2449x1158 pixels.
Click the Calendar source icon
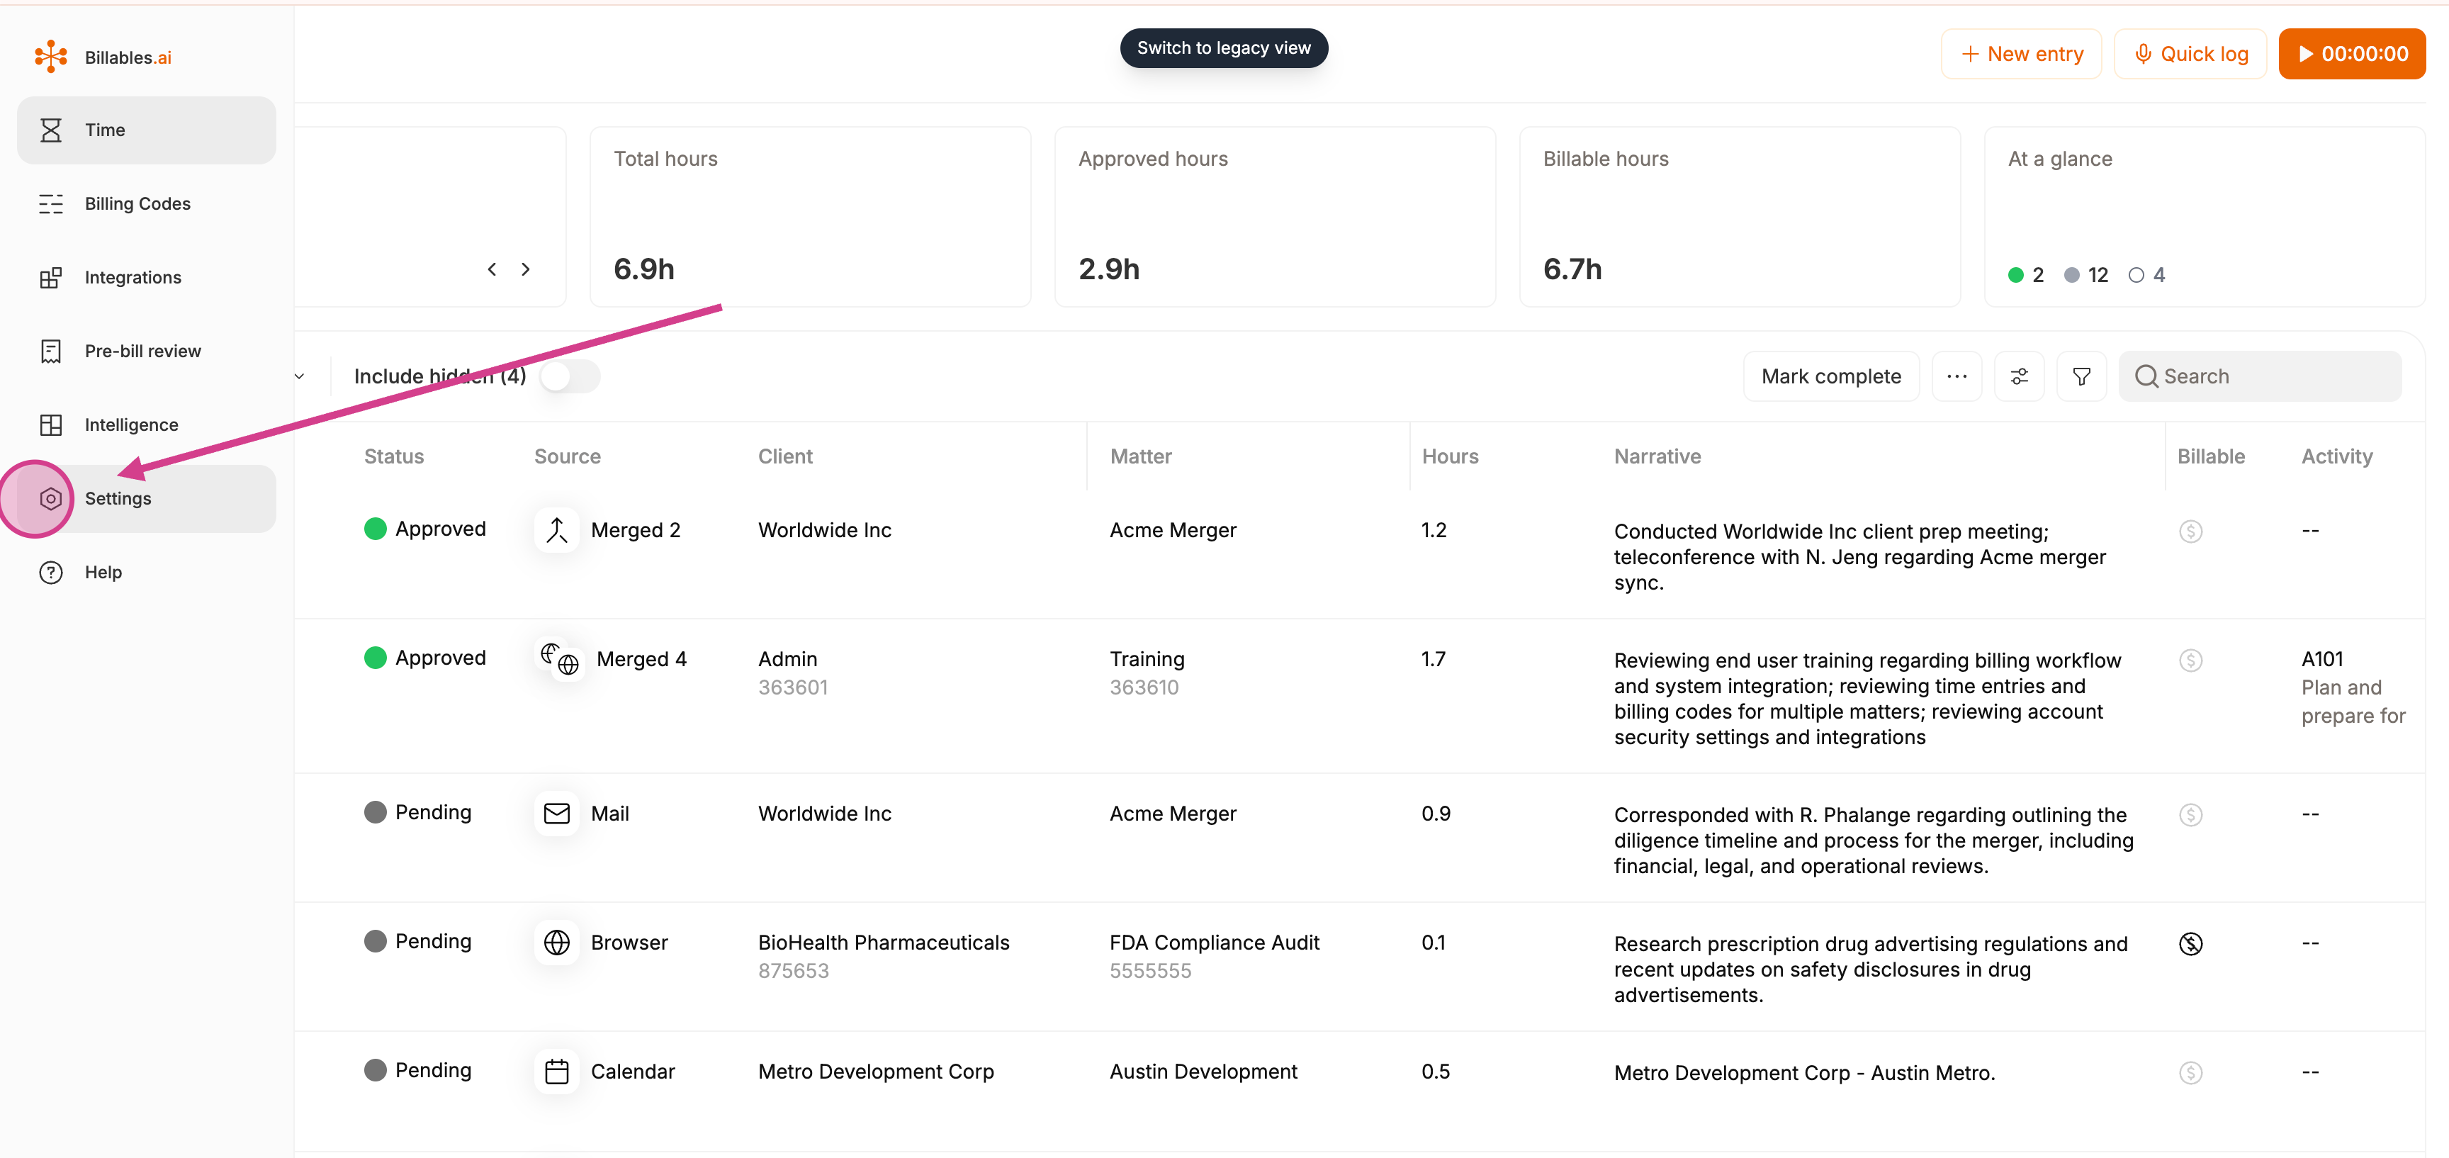(556, 1072)
